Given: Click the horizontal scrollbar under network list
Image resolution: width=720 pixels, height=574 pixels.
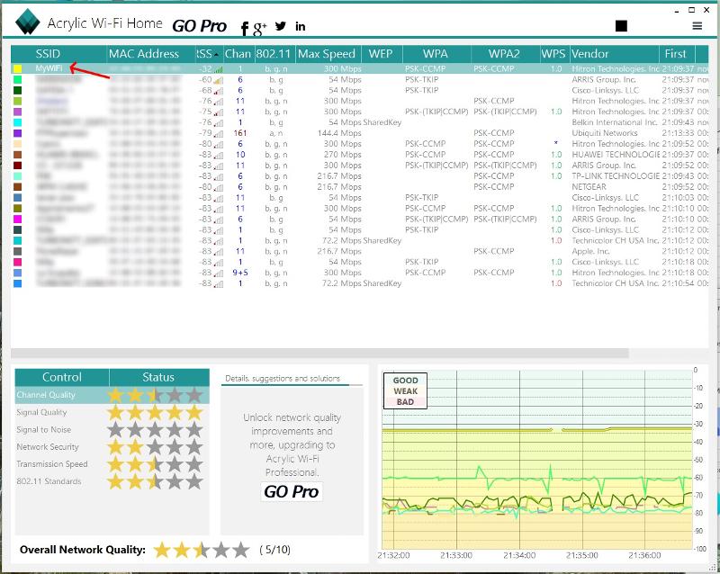Looking at the screenshot, I should [319, 353].
